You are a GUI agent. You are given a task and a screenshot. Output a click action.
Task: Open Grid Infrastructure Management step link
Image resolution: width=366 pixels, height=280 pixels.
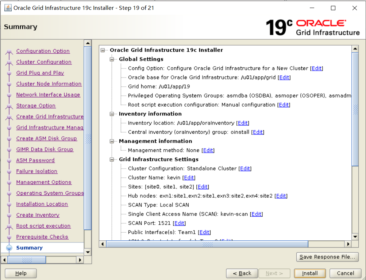[50, 128]
